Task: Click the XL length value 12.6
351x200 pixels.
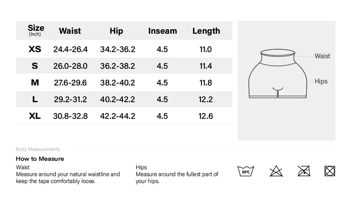Action: (x=206, y=116)
